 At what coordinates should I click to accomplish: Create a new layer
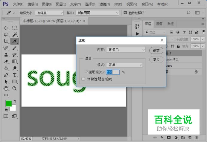click(190, 138)
